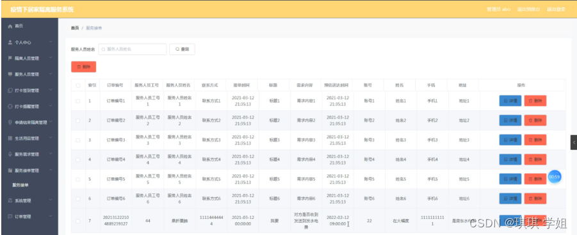The image size is (577, 235).
Task: Click the 预估送达时间 column header
Action: pos(336,85)
